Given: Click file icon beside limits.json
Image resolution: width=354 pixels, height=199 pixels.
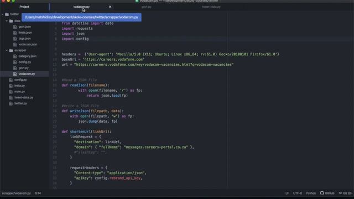Looking at the screenshot, I should pyautogui.click(x=15, y=33).
